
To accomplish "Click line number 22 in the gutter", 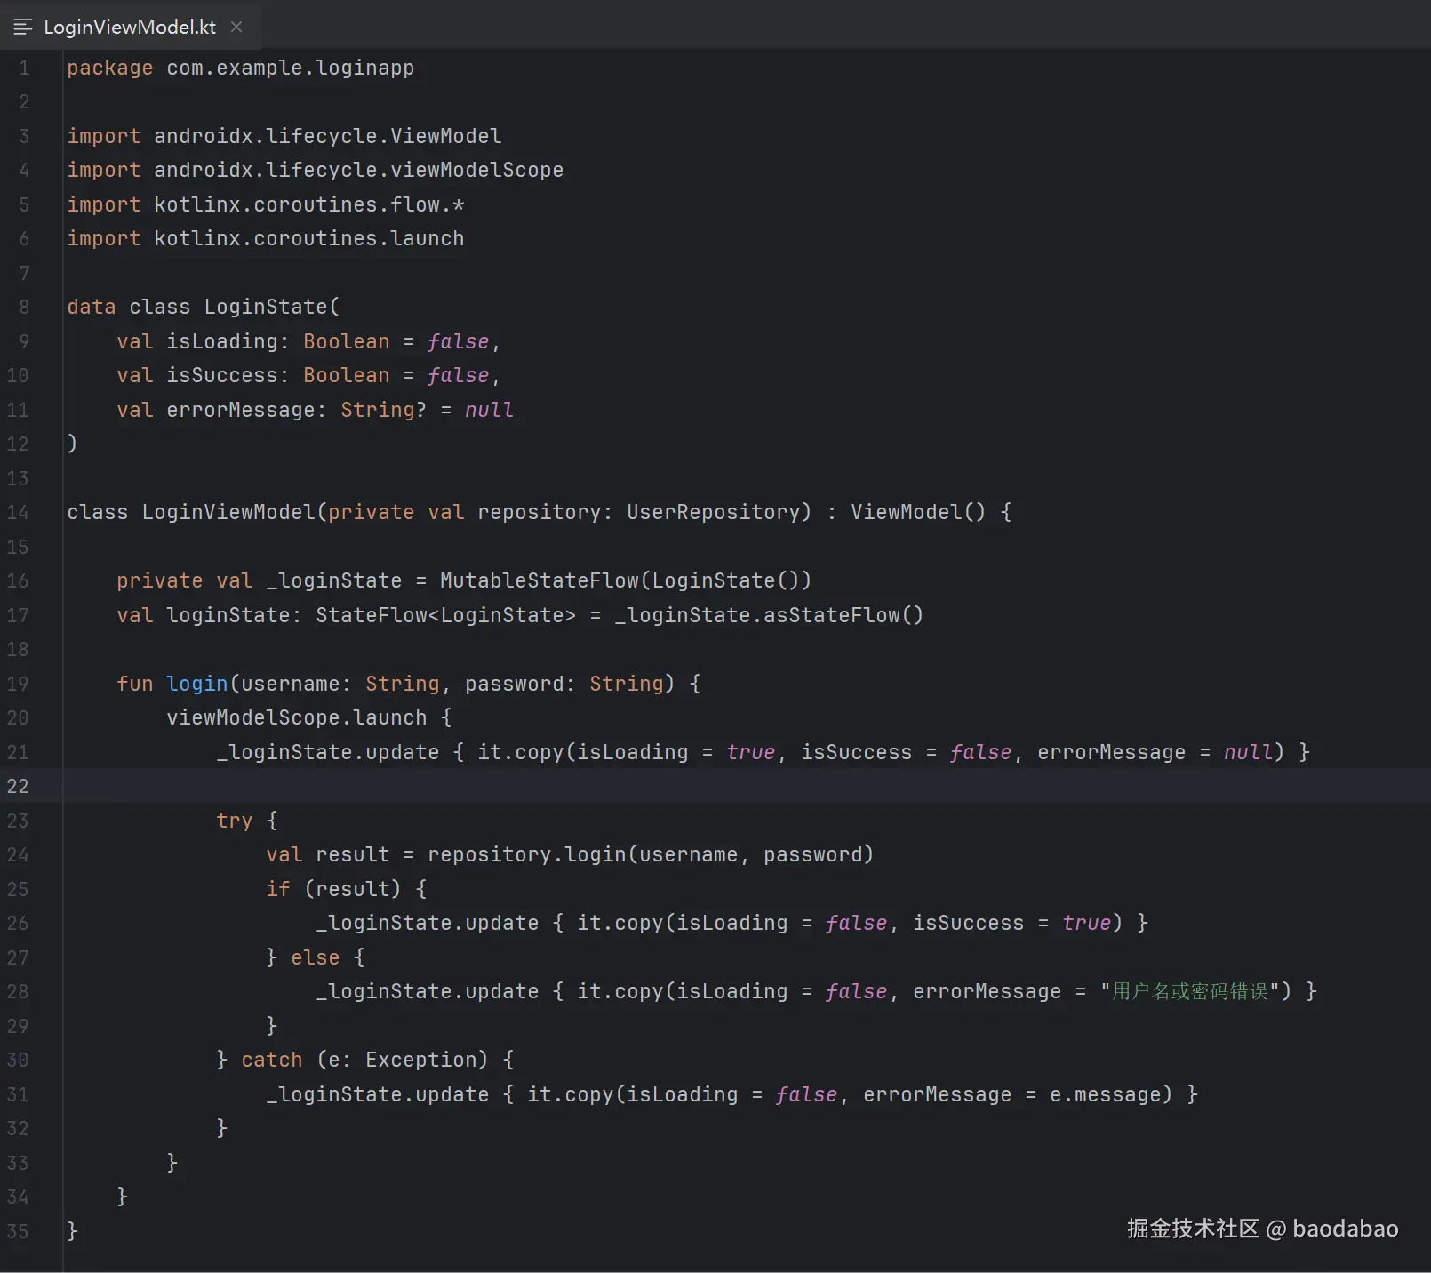I will (x=18, y=786).
